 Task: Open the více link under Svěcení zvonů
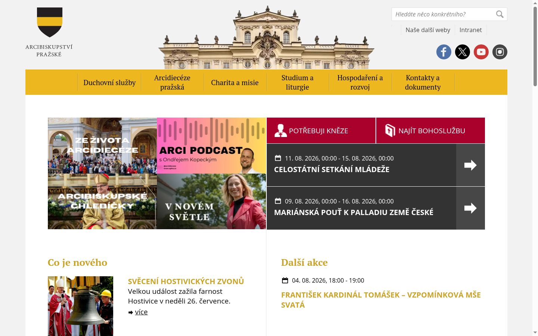[x=141, y=312]
